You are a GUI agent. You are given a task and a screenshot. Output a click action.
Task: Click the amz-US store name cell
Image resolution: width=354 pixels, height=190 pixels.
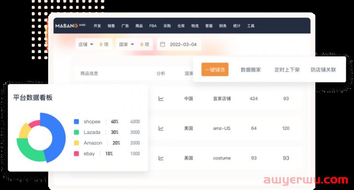coord(222,128)
